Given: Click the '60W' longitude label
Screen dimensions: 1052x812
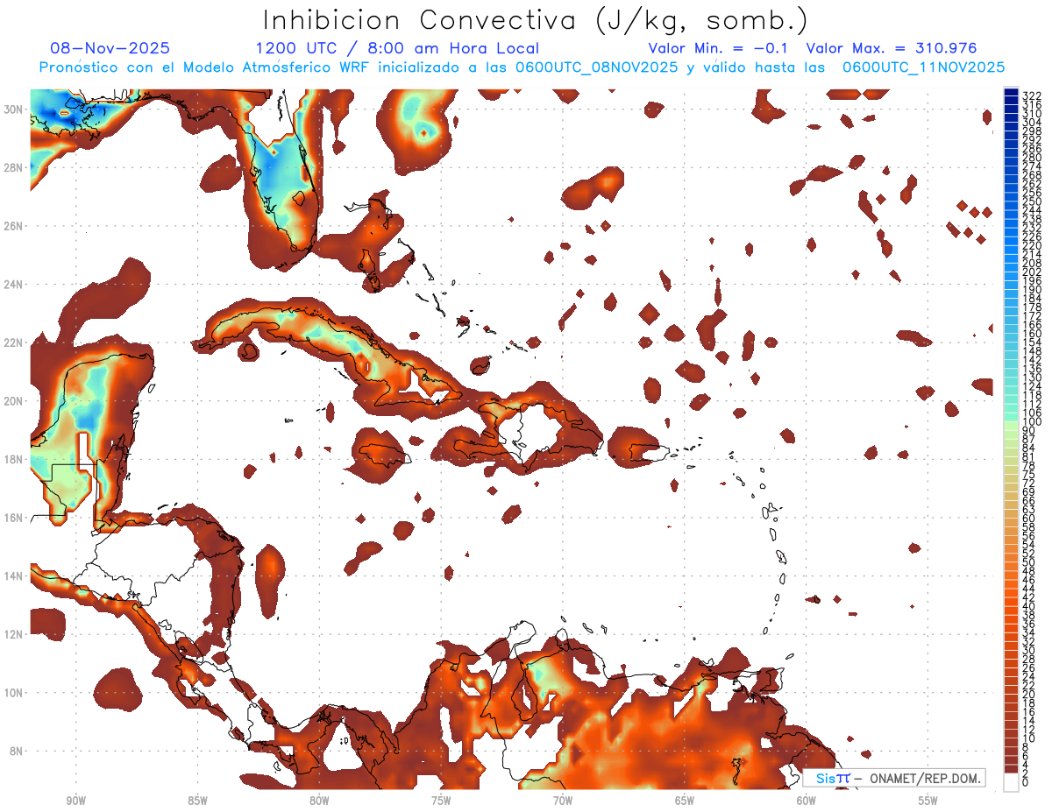Looking at the screenshot, I should point(806,800).
